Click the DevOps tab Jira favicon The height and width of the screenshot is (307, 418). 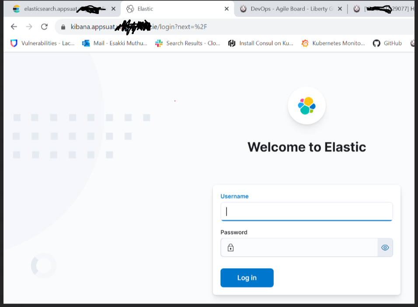point(244,9)
